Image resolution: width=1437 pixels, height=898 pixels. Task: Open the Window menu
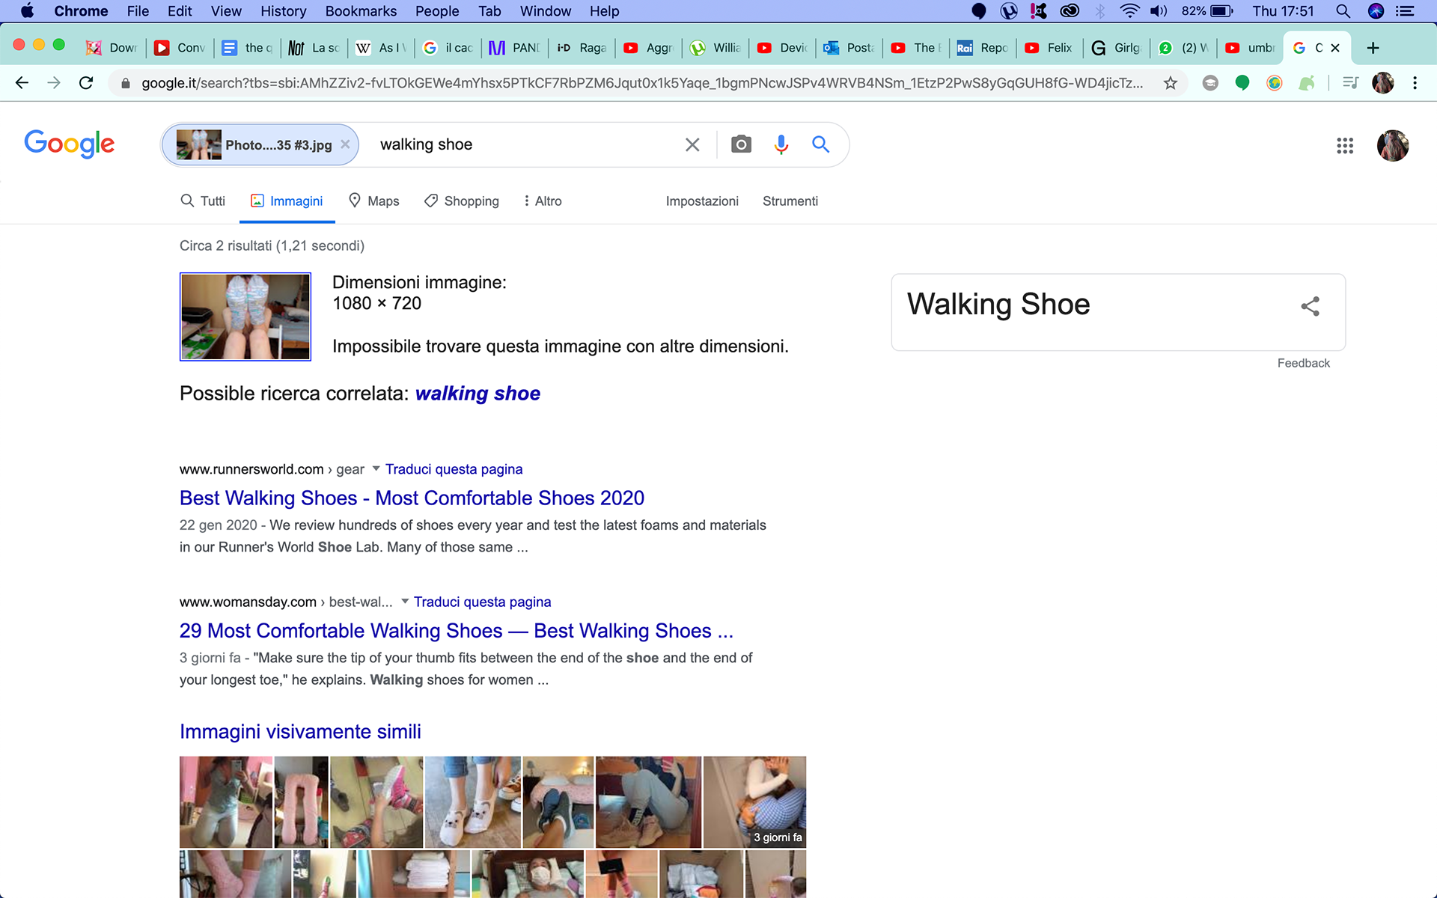point(546,11)
